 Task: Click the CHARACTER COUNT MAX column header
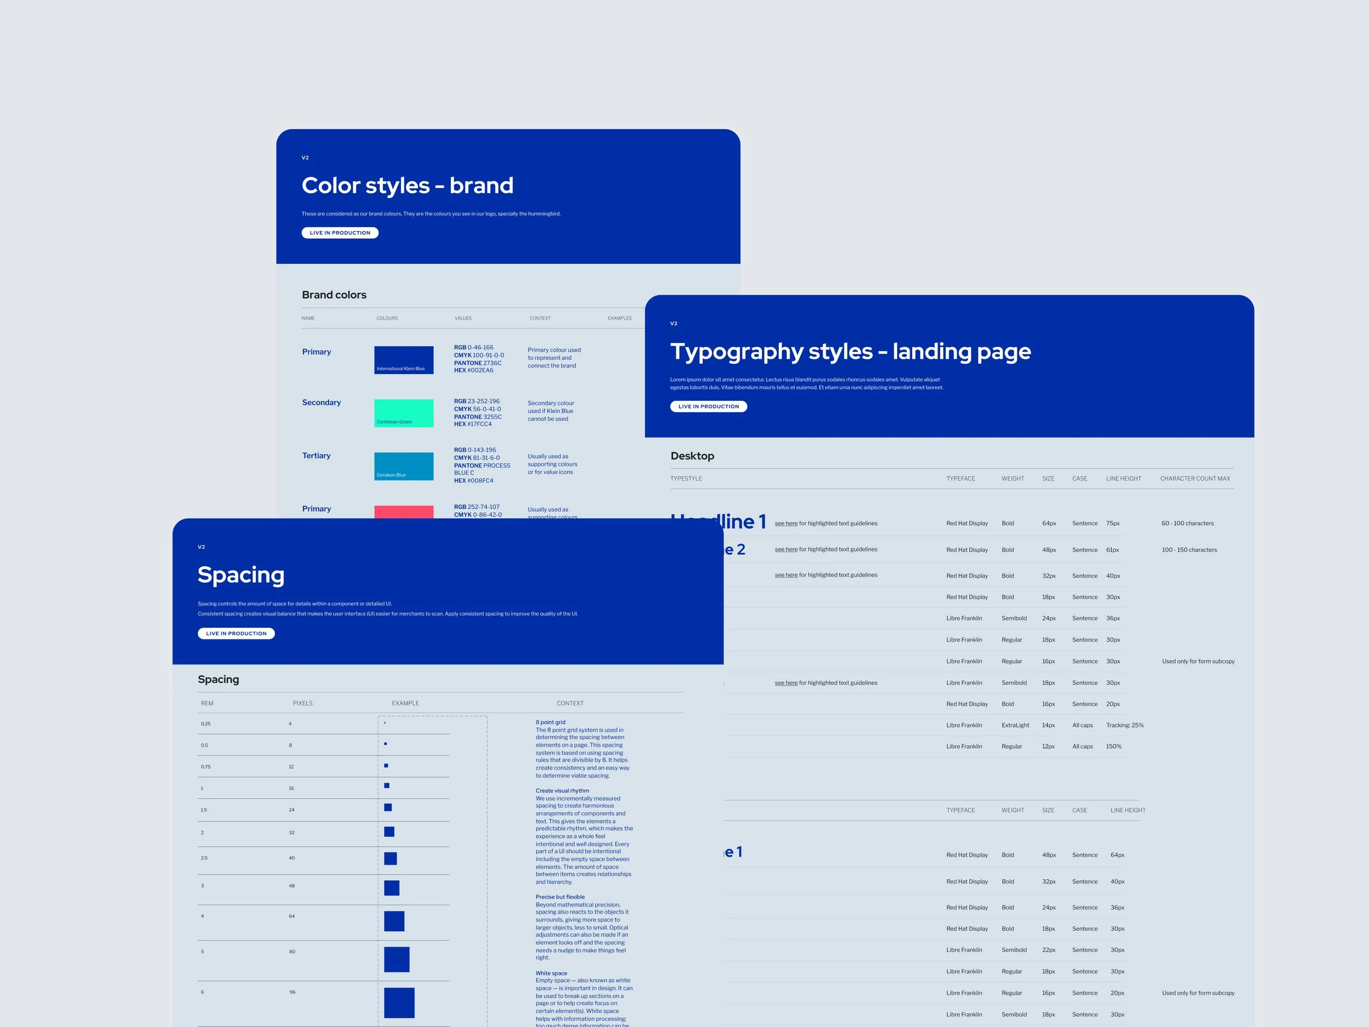[1194, 479]
